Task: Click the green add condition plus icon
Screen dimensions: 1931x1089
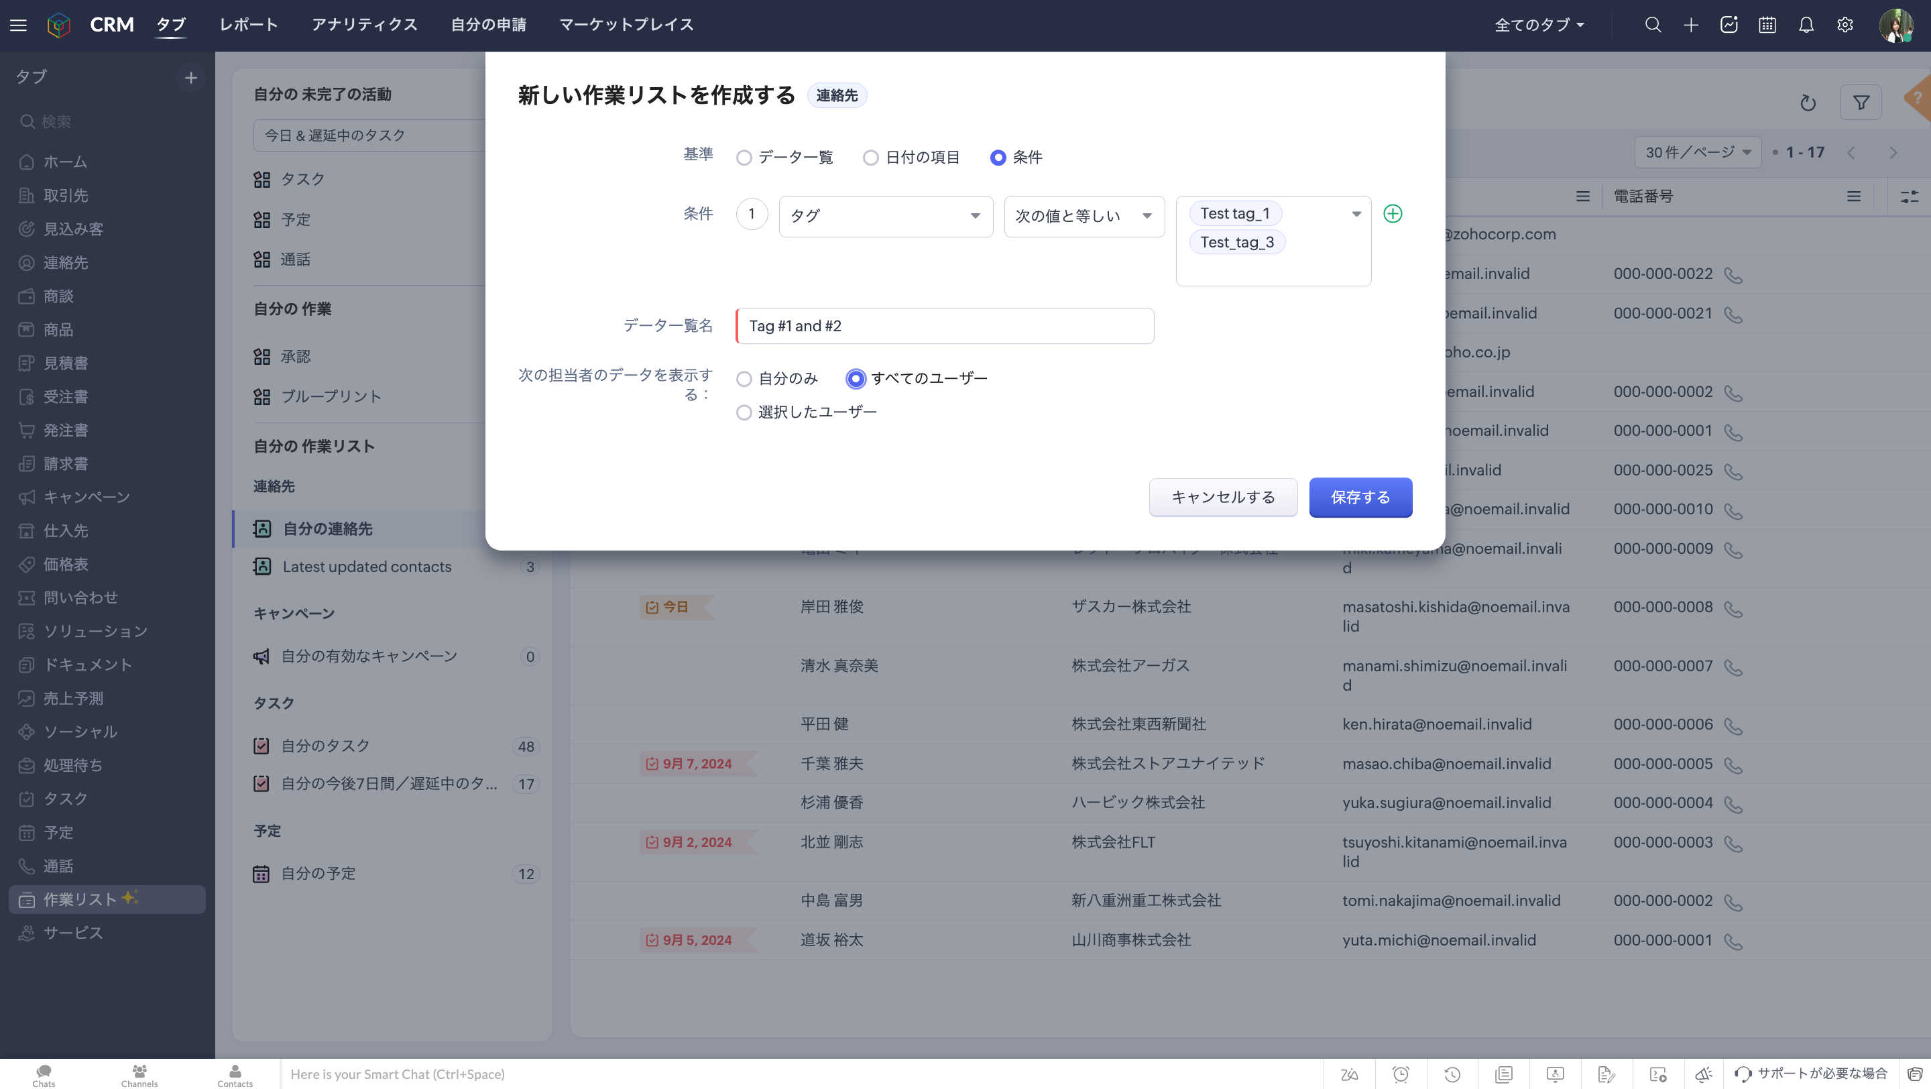Action: coord(1392,215)
